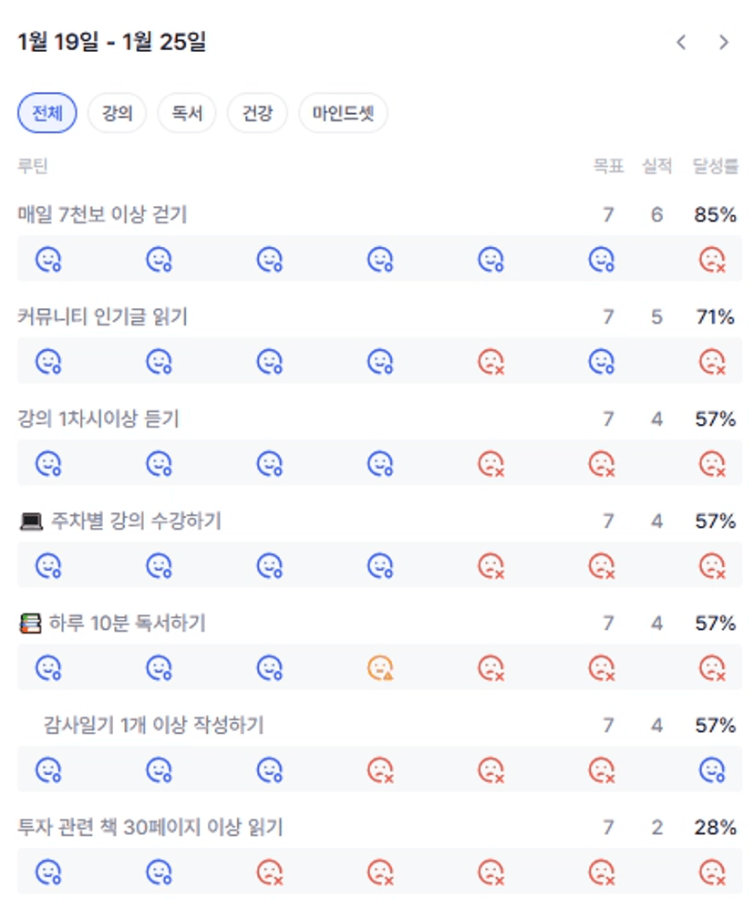
Task: Toggle the last day red face for 매일 7천보 걷기
Action: click(x=712, y=260)
